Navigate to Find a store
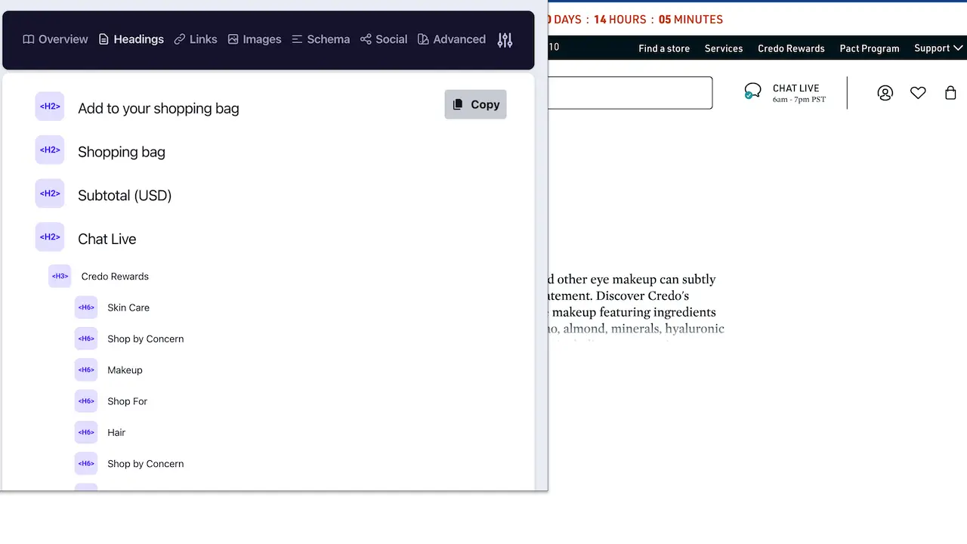 (x=663, y=48)
